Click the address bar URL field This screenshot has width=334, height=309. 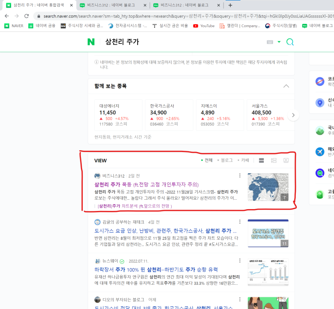click(187, 16)
